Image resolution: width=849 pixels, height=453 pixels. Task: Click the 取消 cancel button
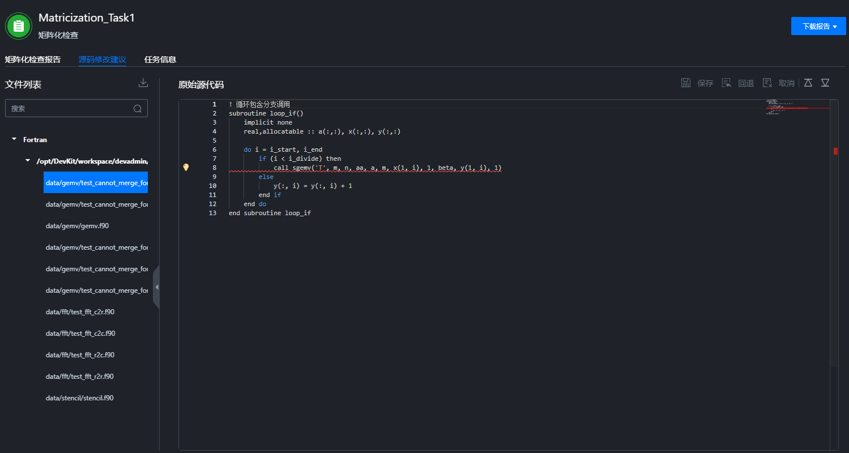pyautogui.click(x=778, y=83)
